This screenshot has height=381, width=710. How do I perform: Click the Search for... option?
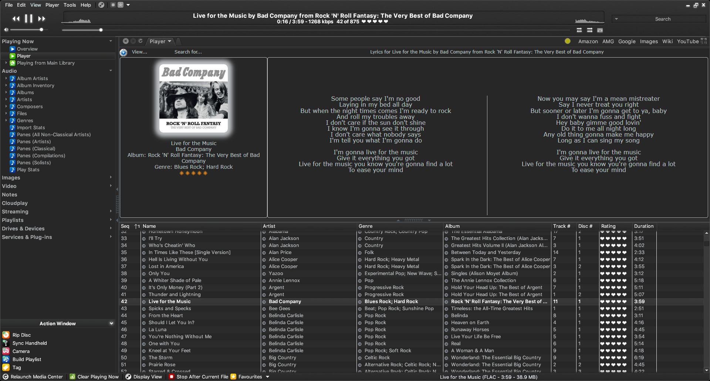click(x=188, y=52)
